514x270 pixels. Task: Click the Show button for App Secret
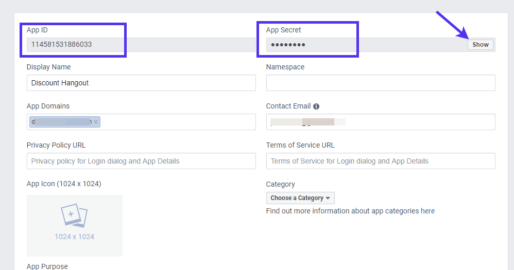(x=480, y=45)
